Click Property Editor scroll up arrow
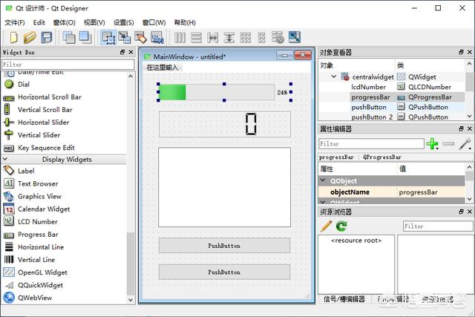475x317 pixels. 469,167
